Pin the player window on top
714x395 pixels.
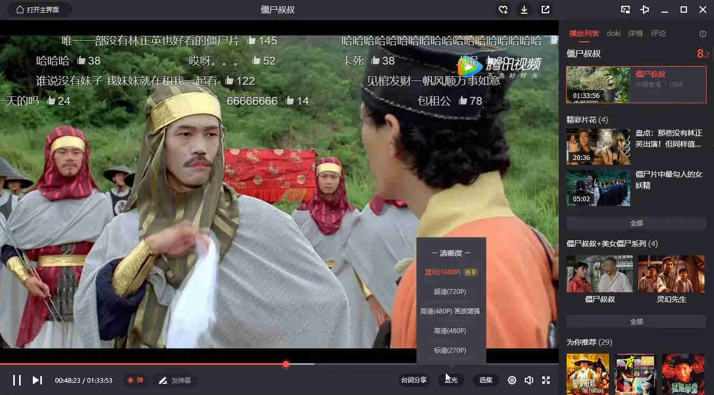click(645, 10)
